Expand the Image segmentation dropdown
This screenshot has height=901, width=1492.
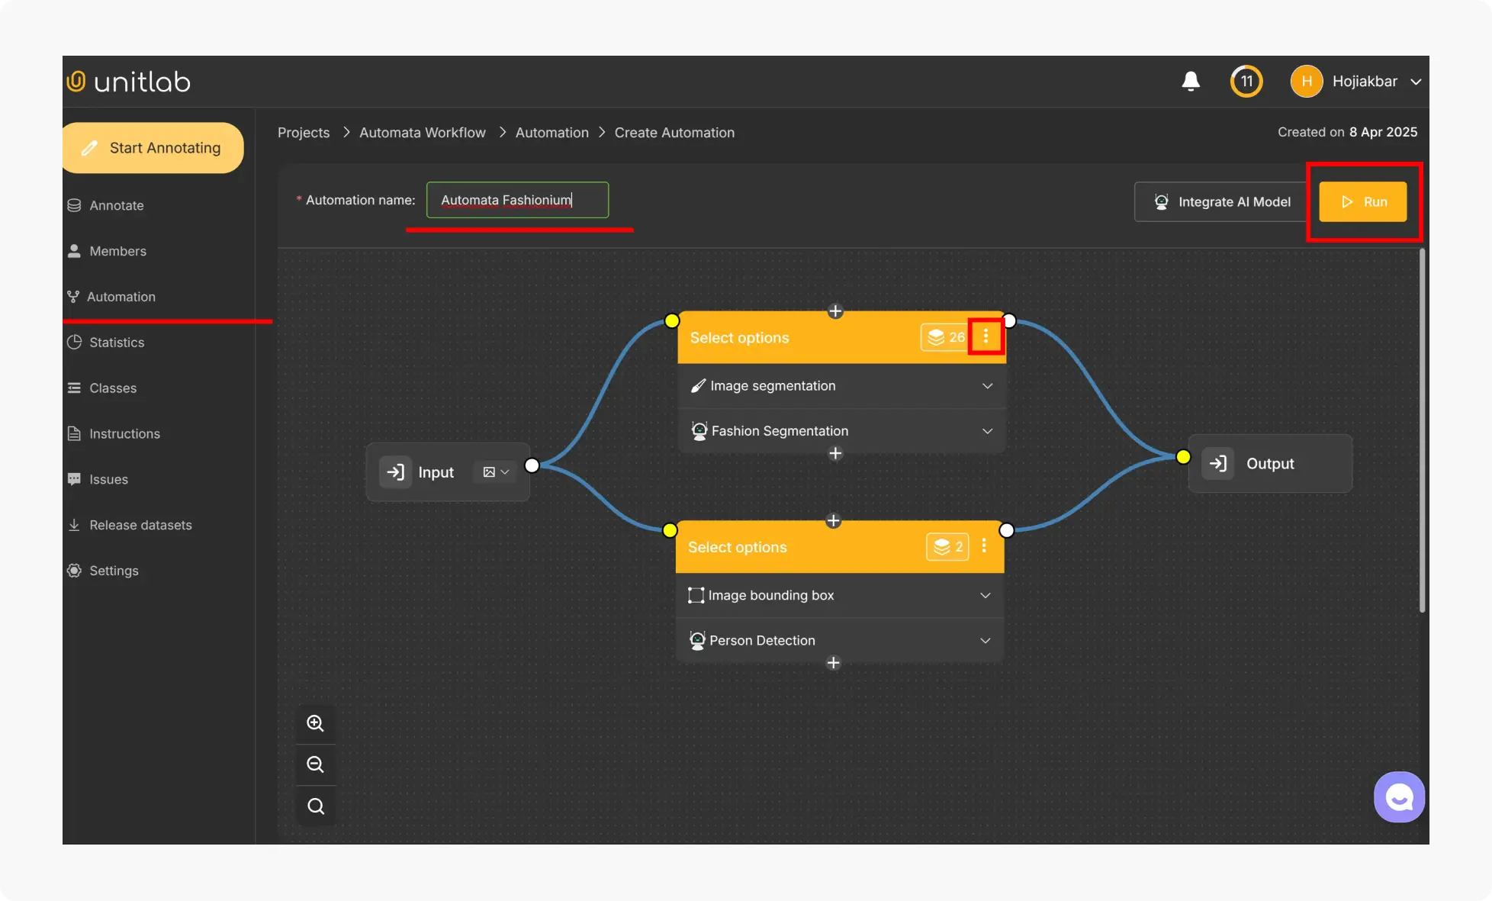coord(987,386)
